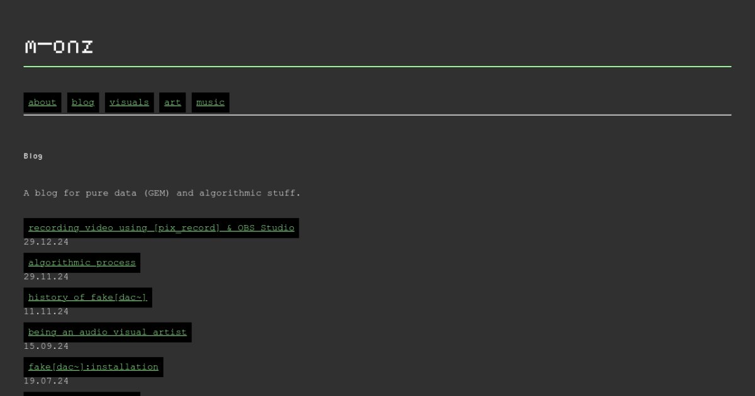755x396 pixels.
Task: Navigate to the music page
Action: click(x=210, y=102)
